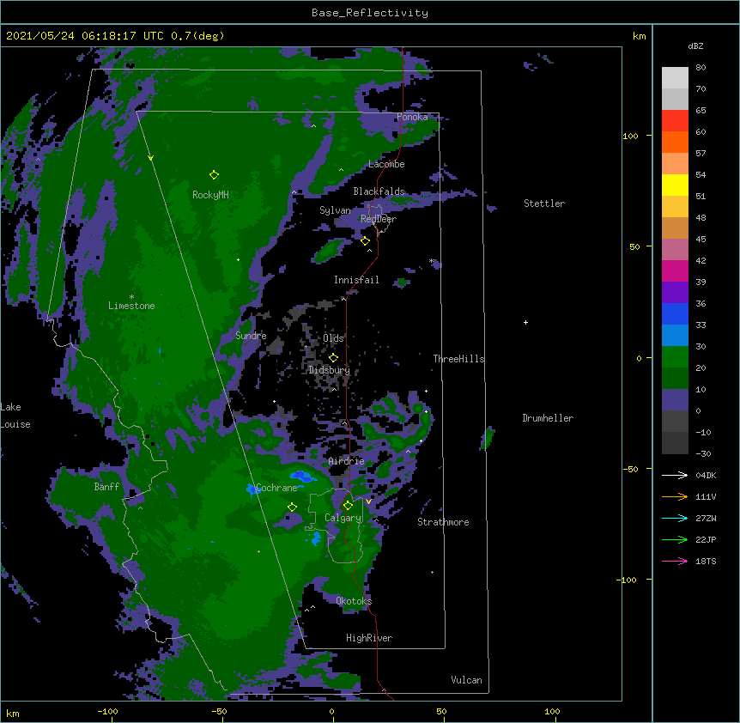Pick red swatch between 60 and 65 dBZ
This screenshot has height=723, width=740.
point(675,120)
